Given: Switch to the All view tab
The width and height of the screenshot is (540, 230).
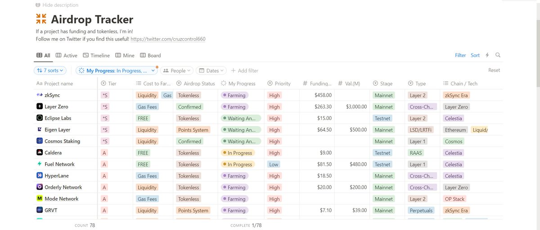Looking at the screenshot, I should (43, 55).
